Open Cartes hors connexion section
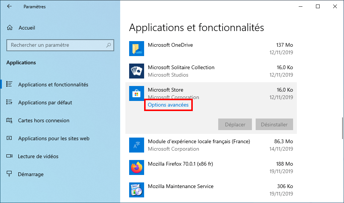344x203 pixels. [44, 121]
